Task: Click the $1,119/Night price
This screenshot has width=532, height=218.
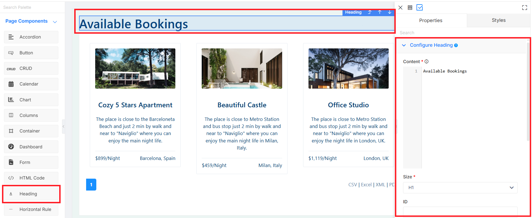Action: (323, 158)
